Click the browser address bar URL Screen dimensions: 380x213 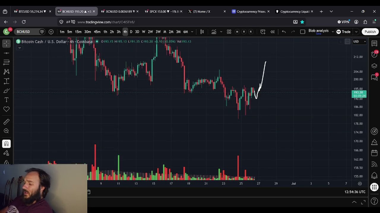(x=106, y=22)
